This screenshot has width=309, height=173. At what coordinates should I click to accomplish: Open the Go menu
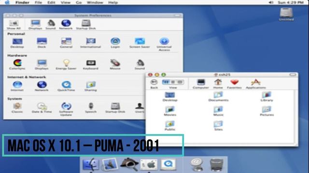79,2
